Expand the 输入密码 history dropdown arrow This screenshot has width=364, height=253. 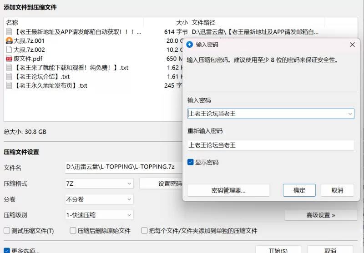349,114
